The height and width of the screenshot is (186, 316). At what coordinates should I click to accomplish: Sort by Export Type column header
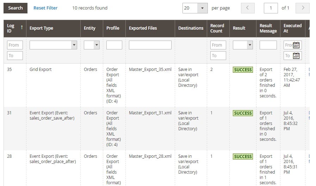click(41, 28)
